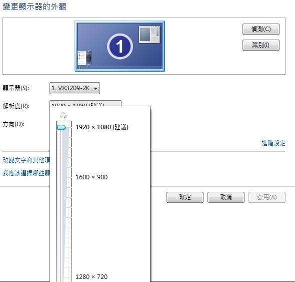The height and width of the screenshot is (282, 295).
Task: Click the 解析度(R): label
Action: point(16,106)
